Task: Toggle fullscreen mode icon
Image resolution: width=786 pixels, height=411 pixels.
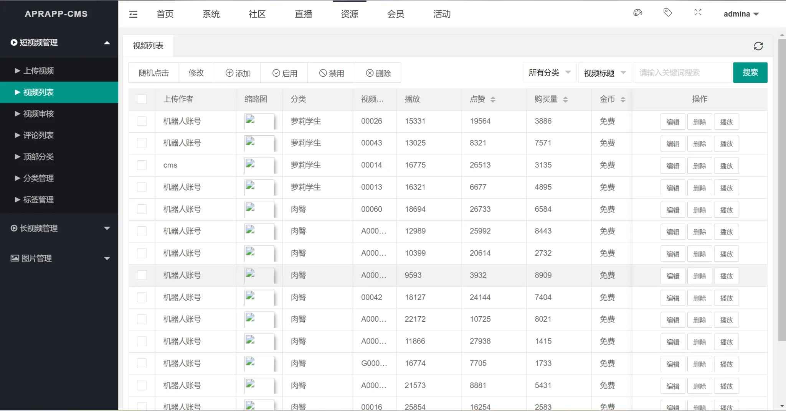Action: click(698, 13)
